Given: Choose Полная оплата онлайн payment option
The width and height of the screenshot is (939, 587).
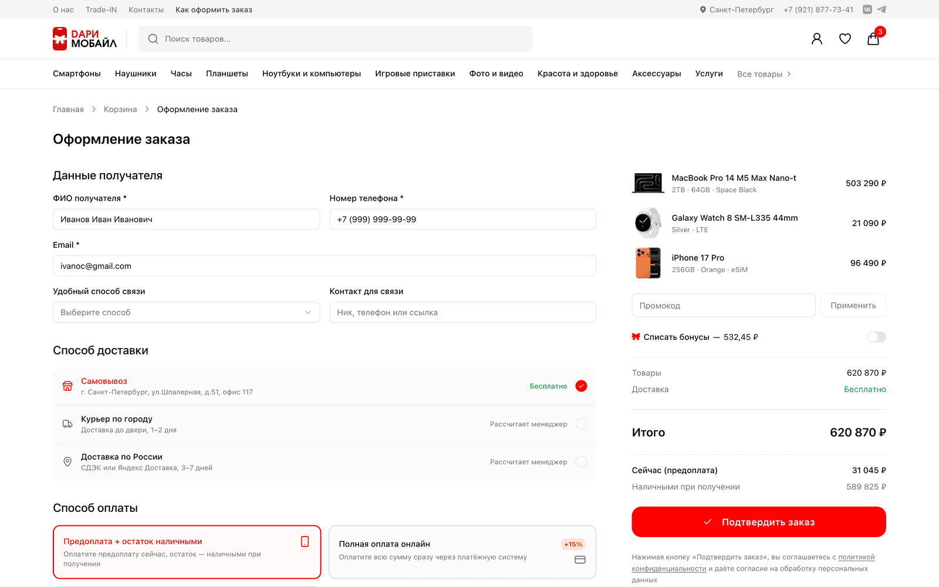Looking at the screenshot, I should (462, 552).
